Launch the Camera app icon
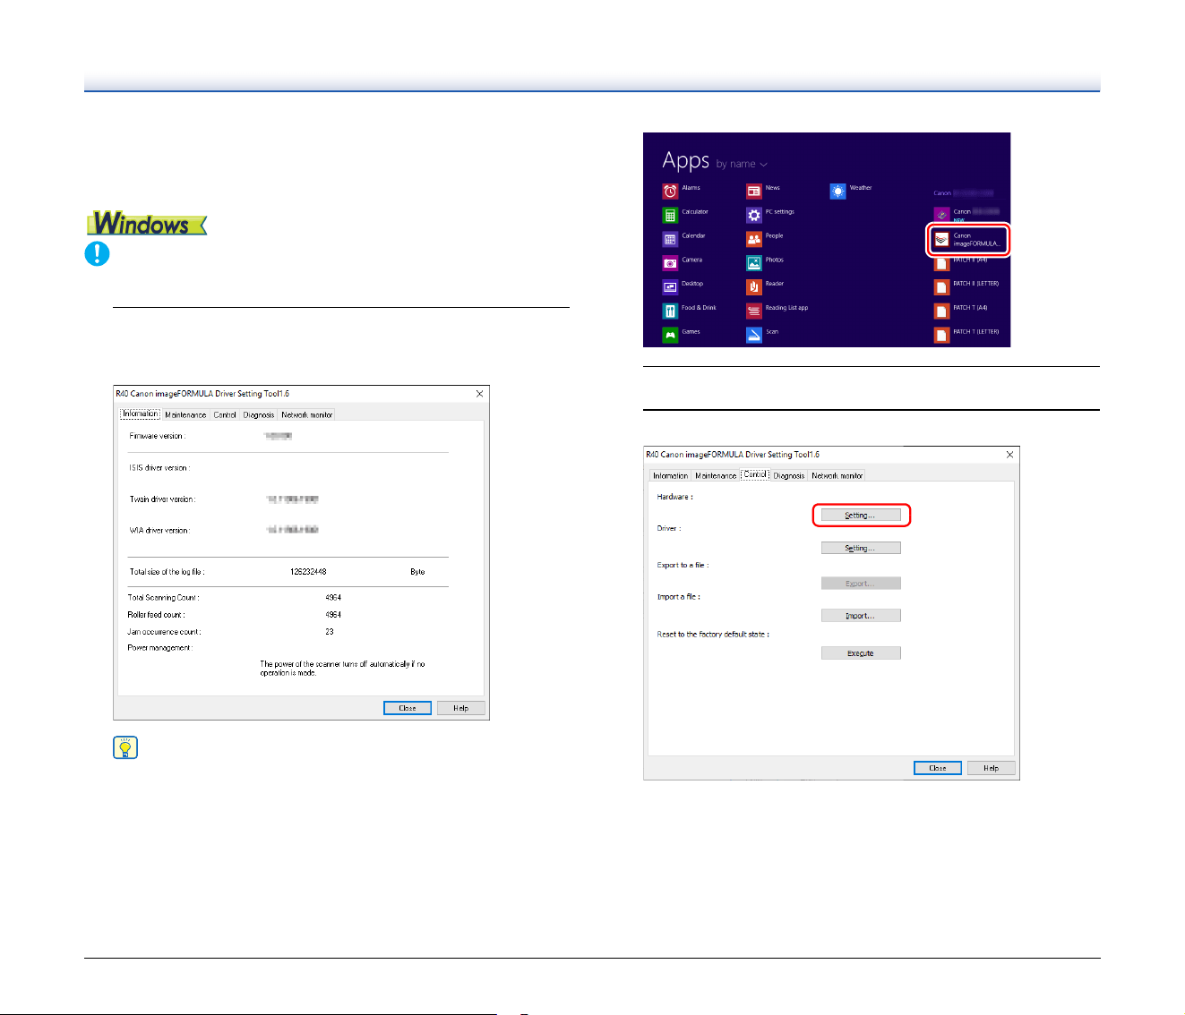The image size is (1185, 1015). point(670,263)
